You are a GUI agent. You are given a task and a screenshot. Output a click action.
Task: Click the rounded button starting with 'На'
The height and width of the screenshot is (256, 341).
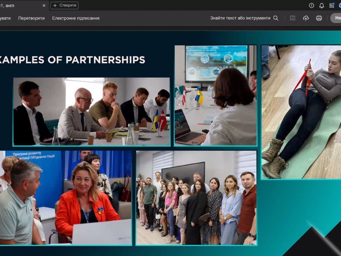point(336,18)
